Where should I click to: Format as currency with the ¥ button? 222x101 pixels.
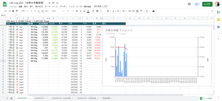(x=31, y=11)
